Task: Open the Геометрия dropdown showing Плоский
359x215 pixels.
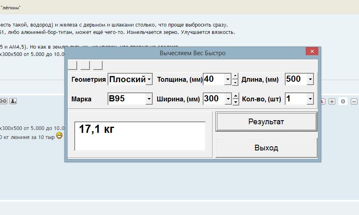Action: click(149, 79)
